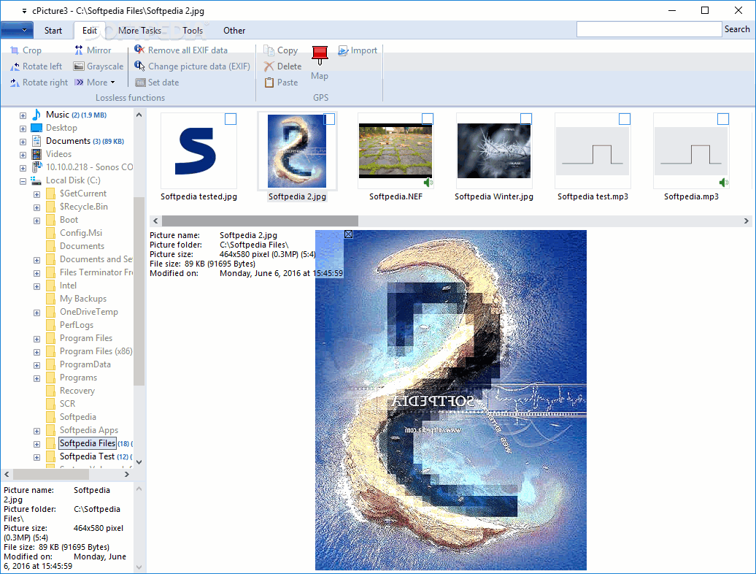Screen dimensions: 756x574
Task: Check the Softpedia.mp3 checkbox
Action: (723, 119)
